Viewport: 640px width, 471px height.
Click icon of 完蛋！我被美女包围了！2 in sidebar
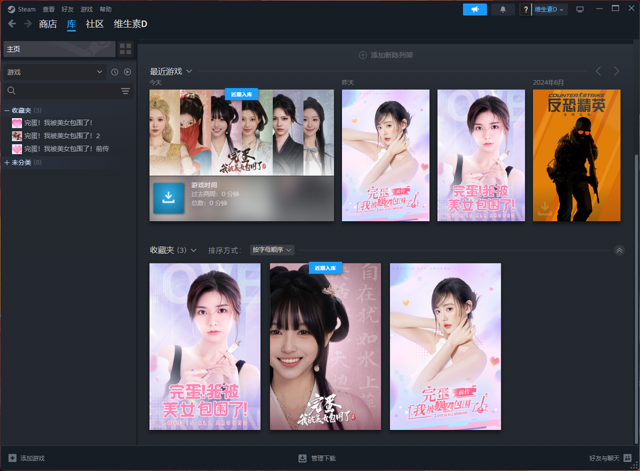point(17,136)
